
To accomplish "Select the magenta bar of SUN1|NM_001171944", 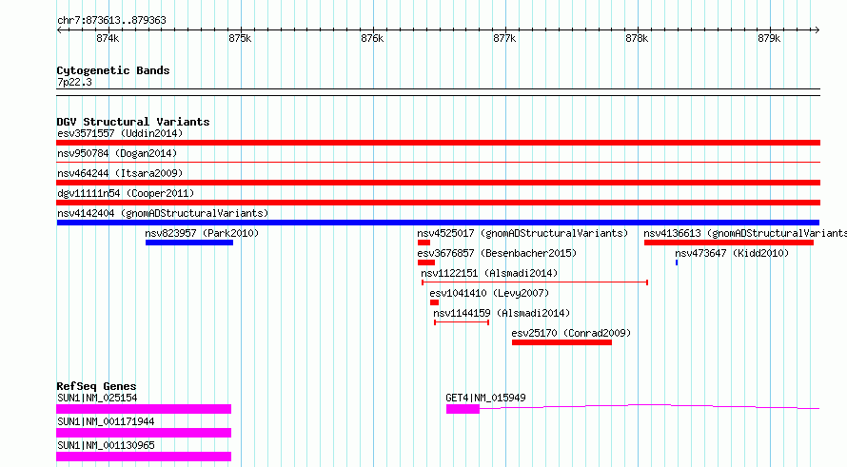I will (144, 433).
